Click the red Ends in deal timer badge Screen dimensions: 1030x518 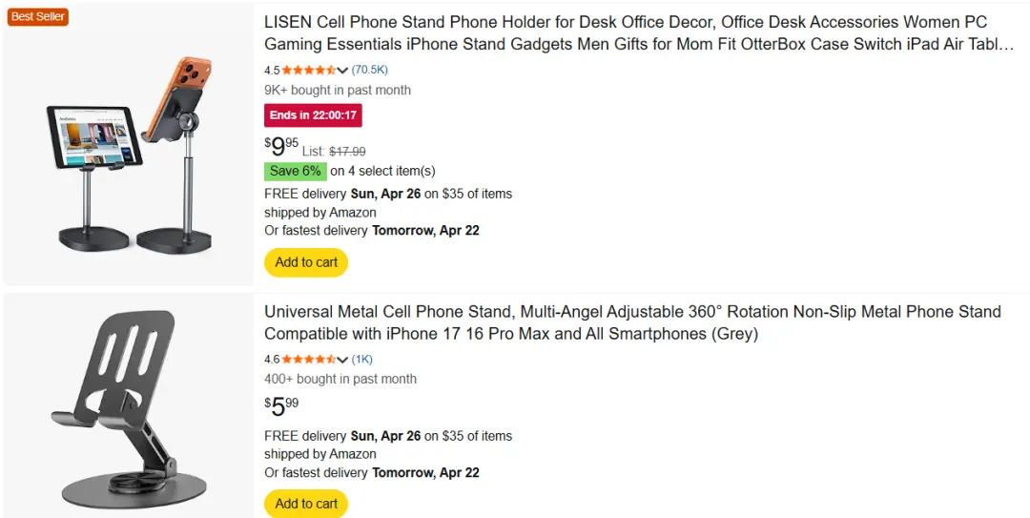coord(313,115)
